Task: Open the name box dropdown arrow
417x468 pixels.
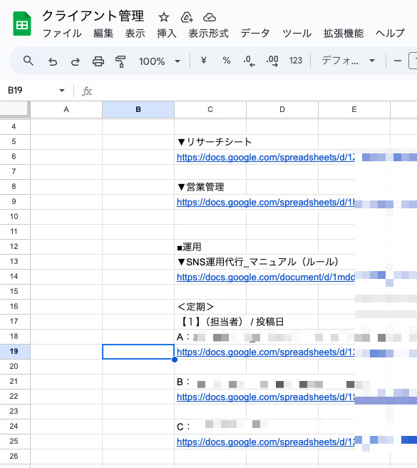Action: (62, 91)
